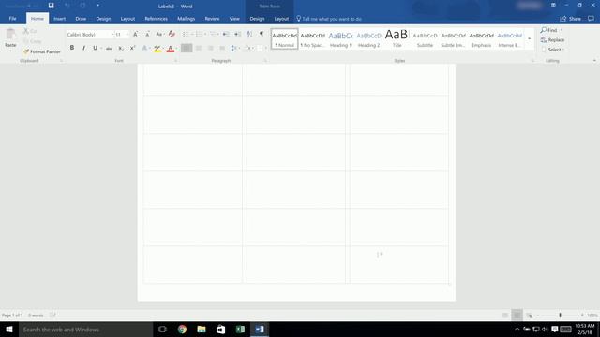Toggle Print Layout view in status bar
600x337 pixels.
pyautogui.click(x=517, y=315)
